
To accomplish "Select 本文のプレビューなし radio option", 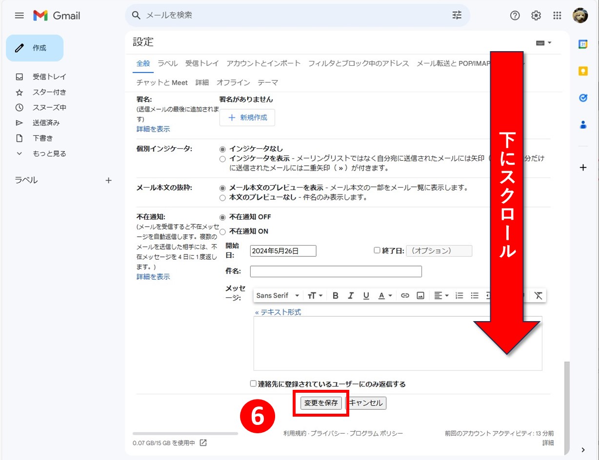I will (223, 198).
